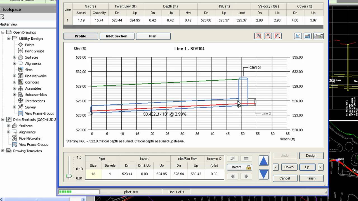Click the Invert Dn value 523.44
Screen dimensions: 358x201
[127, 174]
